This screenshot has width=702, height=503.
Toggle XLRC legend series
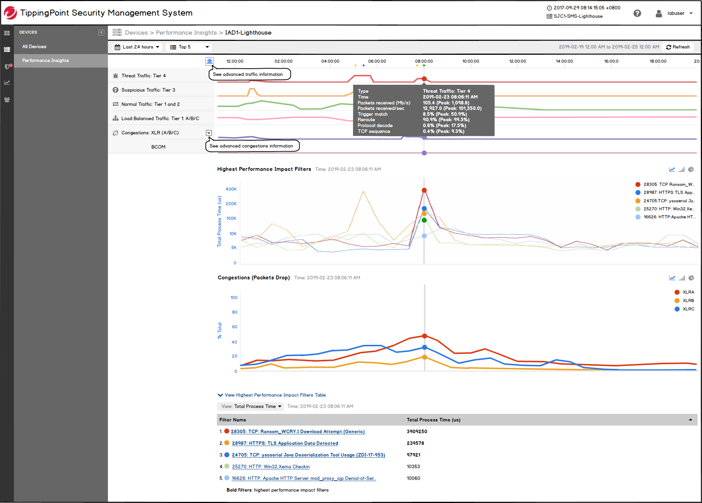pyautogui.click(x=684, y=309)
